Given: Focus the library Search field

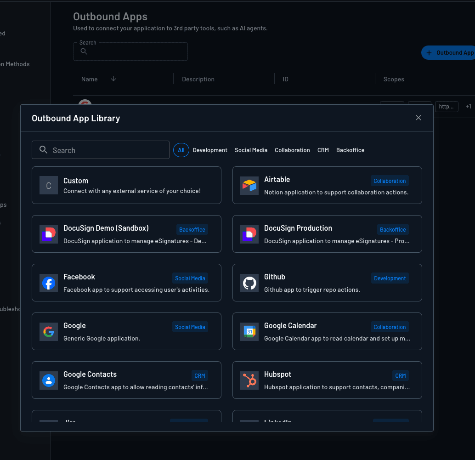Looking at the screenshot, I should [101, 150].
